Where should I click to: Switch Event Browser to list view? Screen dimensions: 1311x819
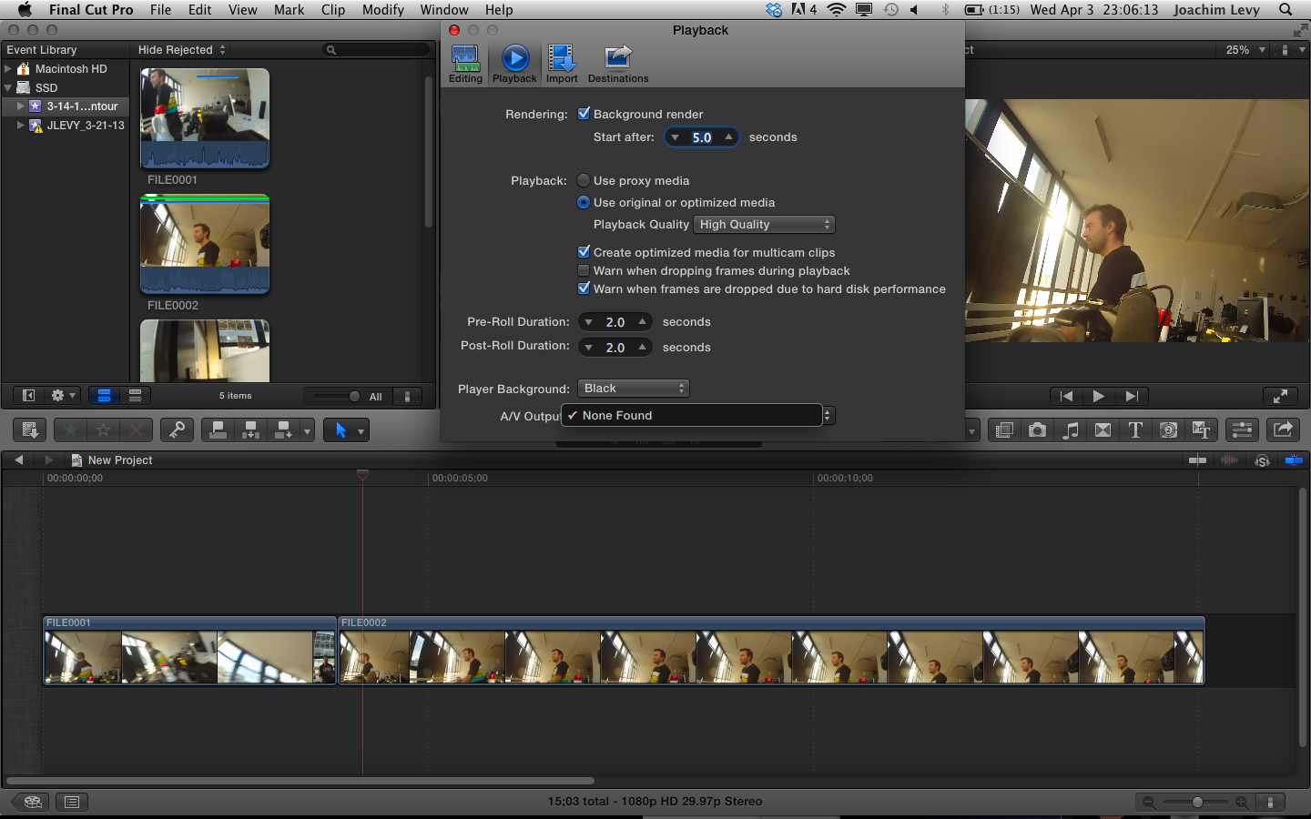pyautogui.click(x=135, y=396)
